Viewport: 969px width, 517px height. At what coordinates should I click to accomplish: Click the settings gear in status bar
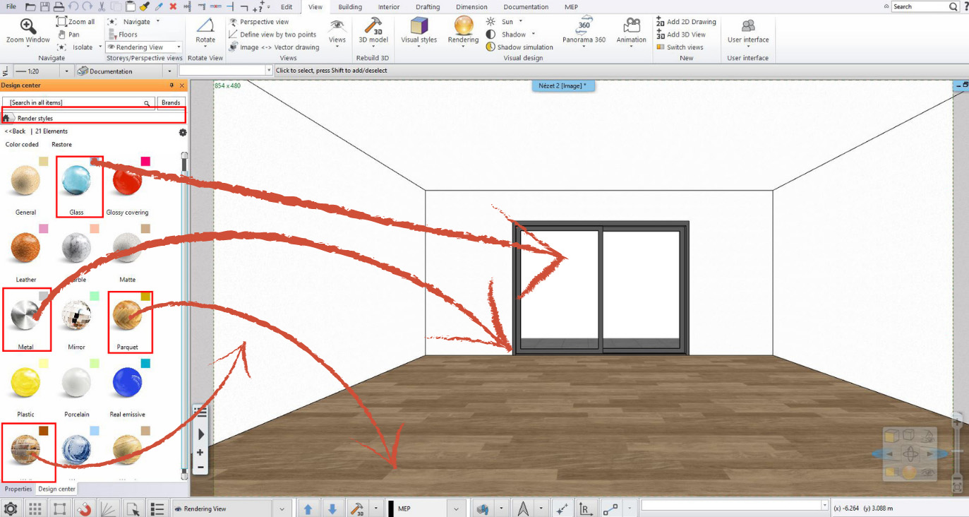(10, 509)
